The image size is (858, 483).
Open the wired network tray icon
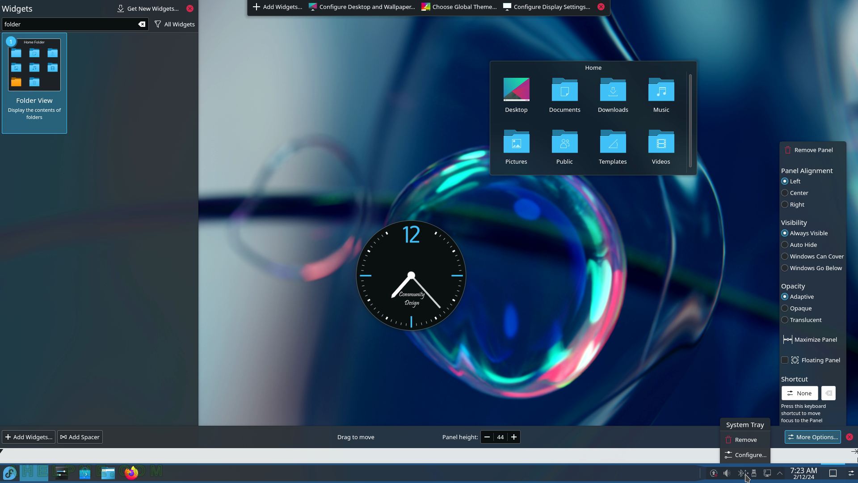coord(767,473)
